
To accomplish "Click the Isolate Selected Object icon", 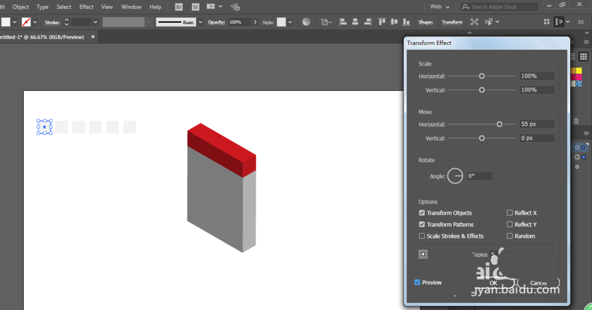I will (x=474, y=22).
